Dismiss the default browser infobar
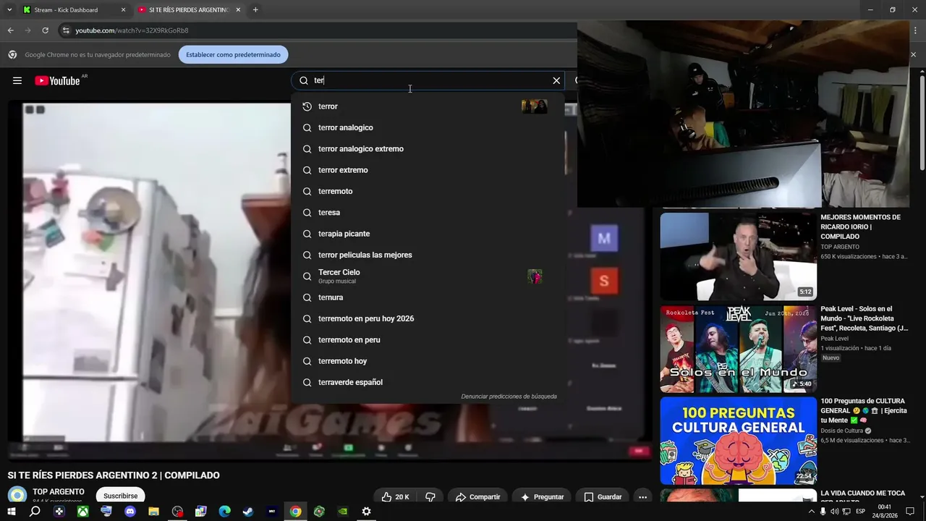This screenshot has width=926, height=521. coord(913,54)
